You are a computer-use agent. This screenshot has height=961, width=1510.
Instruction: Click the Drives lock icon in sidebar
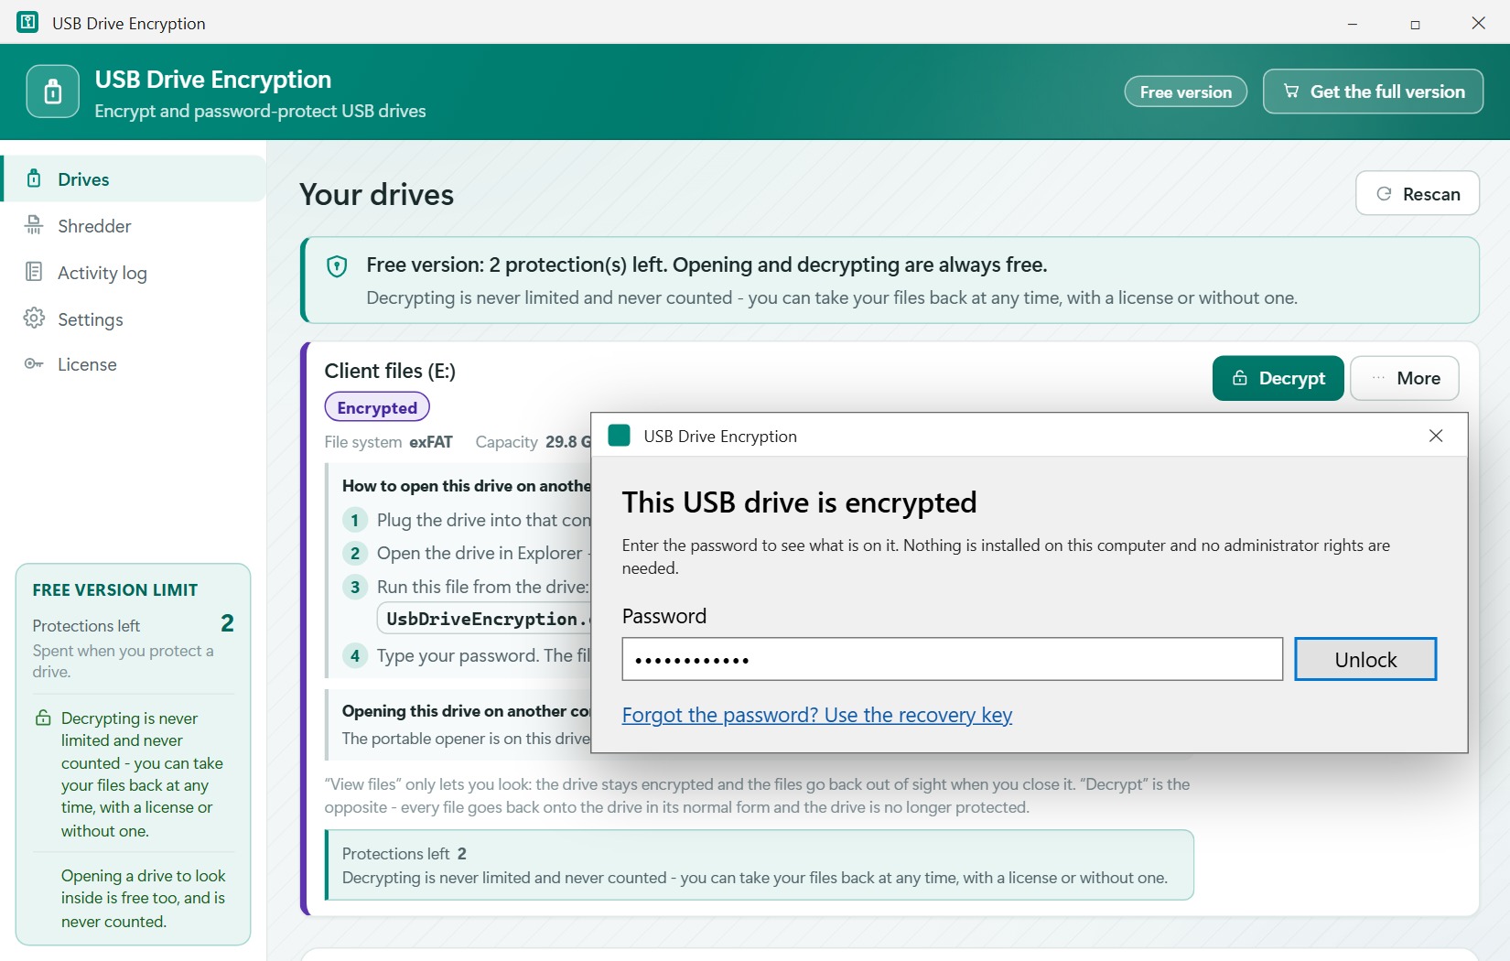34,178
